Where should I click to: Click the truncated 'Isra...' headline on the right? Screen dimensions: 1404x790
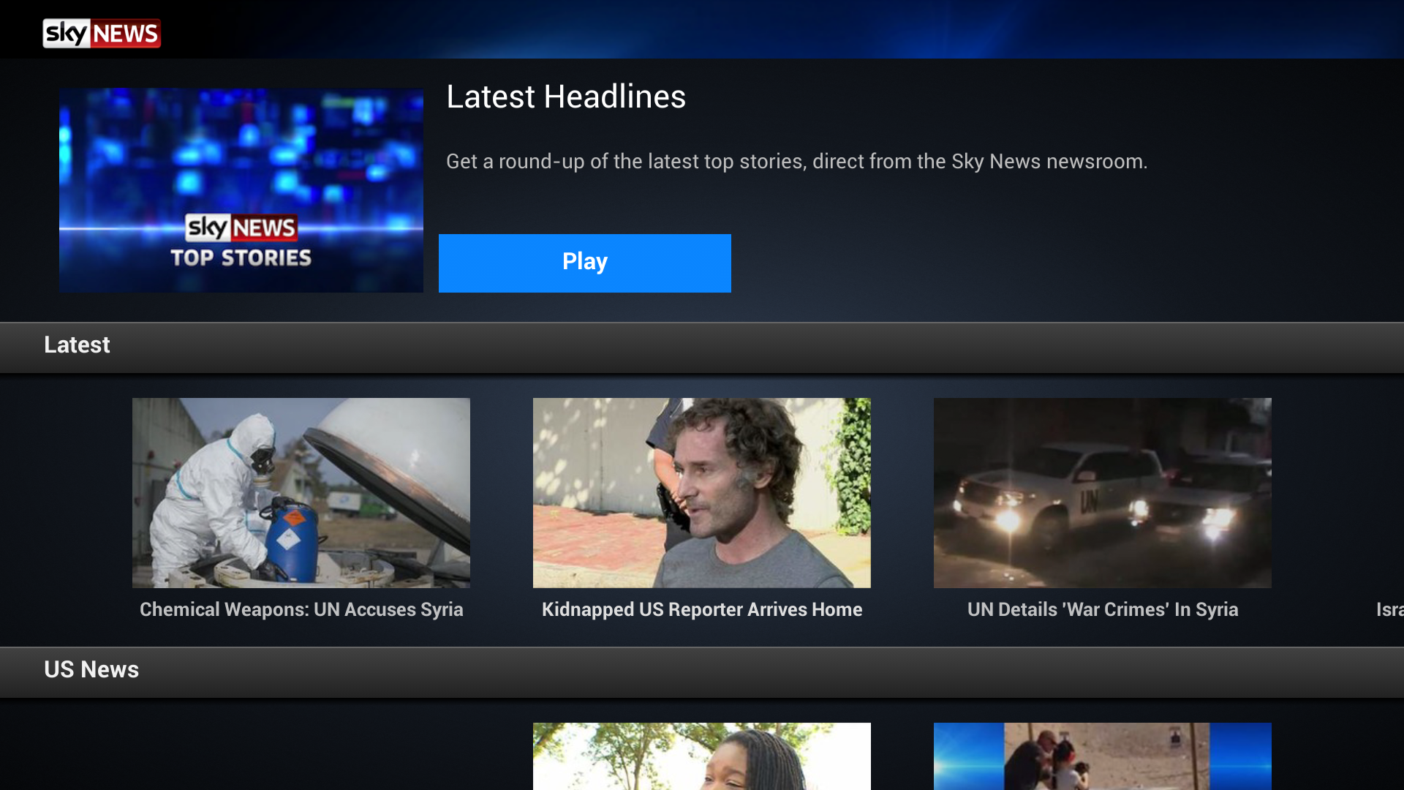(1388, 609)
